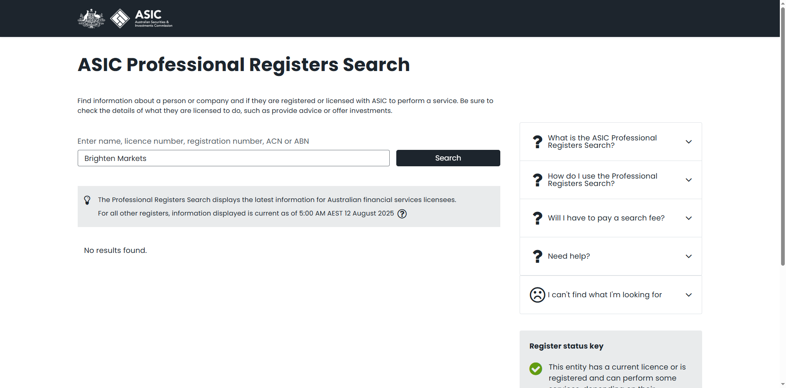The width and height of the screenshot is (786, 388).
Task: Click the help circle icon after August 2025
Action: pos(402,214)
